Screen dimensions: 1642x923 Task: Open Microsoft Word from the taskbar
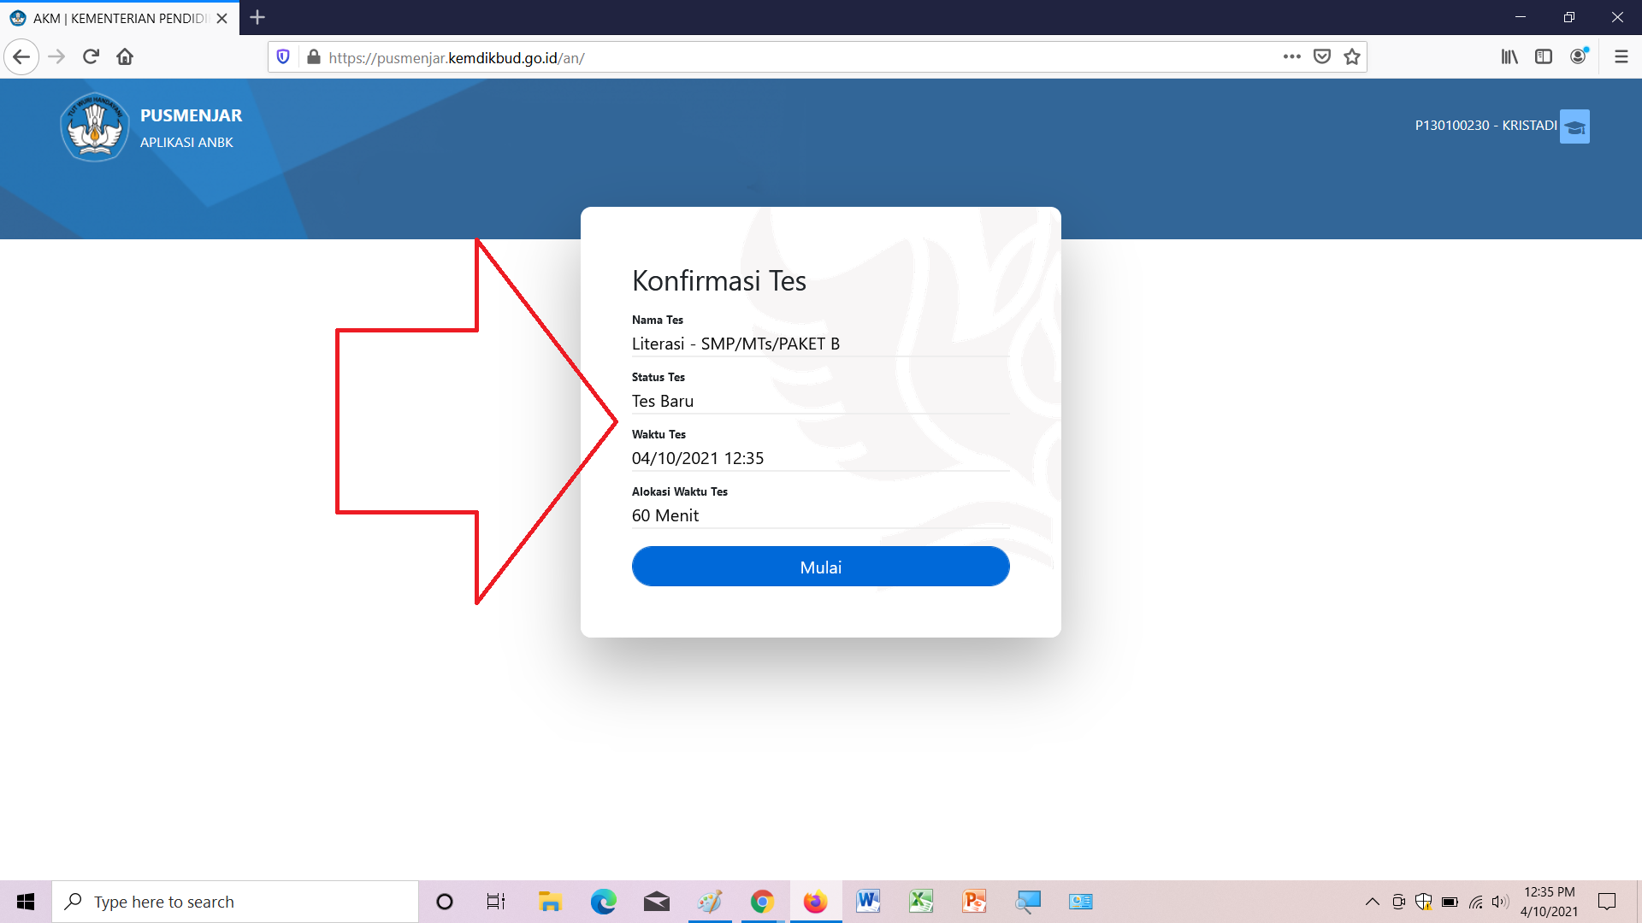[x=869, y=901]
